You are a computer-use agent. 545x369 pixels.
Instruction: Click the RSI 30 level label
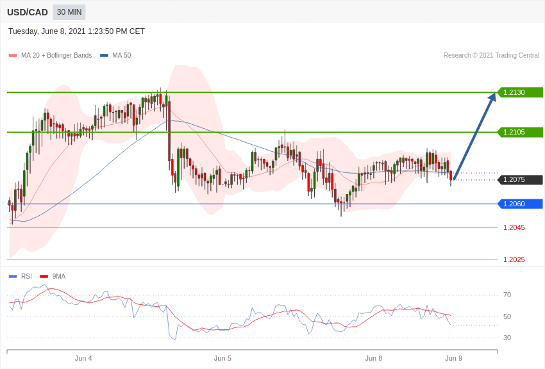507,338
